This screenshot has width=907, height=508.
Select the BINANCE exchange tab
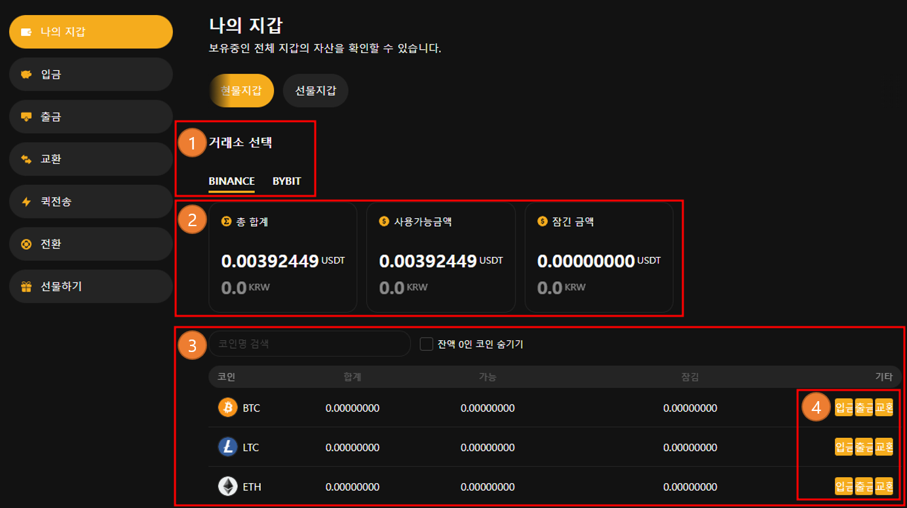click(x=231, y=181)
